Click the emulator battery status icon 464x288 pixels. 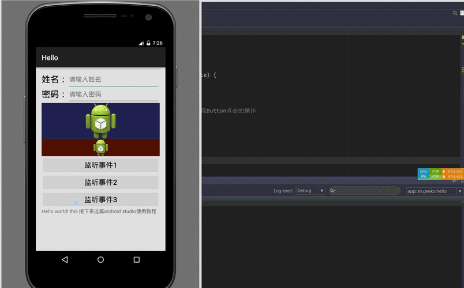tap(148, 43)
